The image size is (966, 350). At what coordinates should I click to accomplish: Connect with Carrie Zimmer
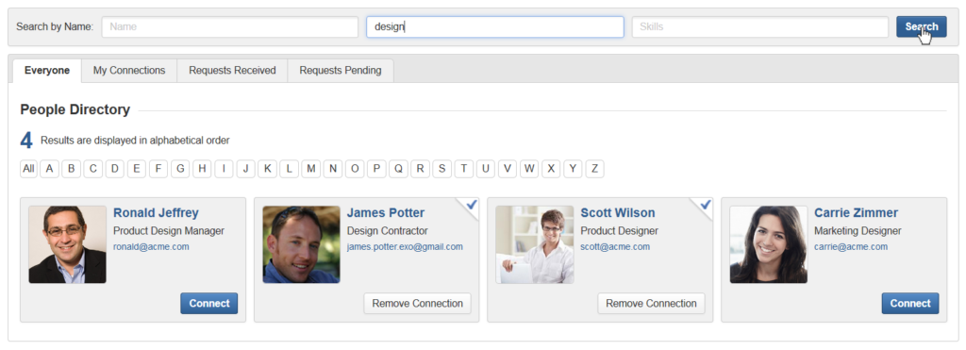(x=910, y=303)
